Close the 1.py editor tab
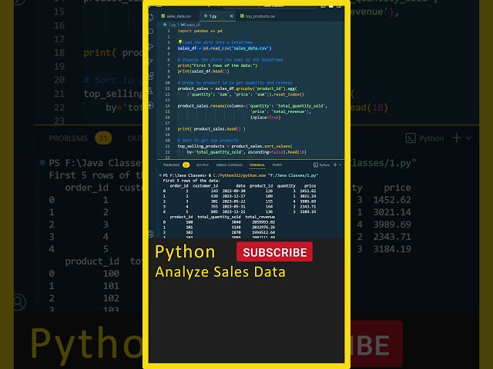 tap(231, 15)
